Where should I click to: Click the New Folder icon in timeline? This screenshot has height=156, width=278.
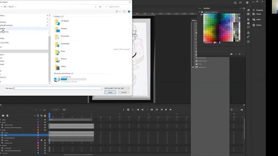(x=3, y=116)
